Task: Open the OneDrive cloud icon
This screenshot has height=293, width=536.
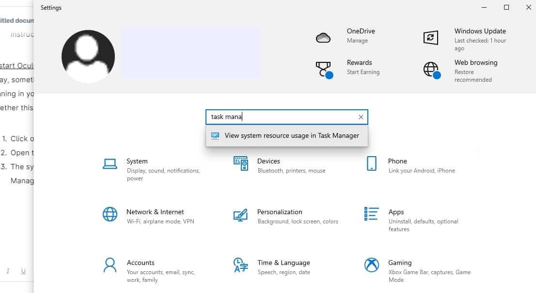Action: 323,38
